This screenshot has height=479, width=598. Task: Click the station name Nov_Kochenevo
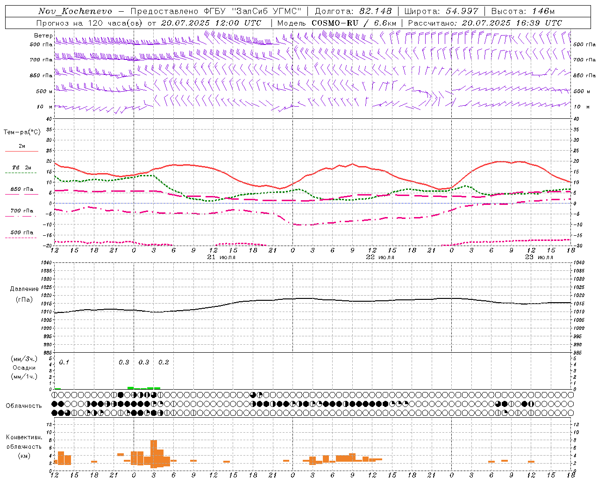click(75, 11)
